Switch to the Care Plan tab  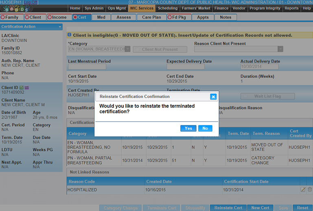tap(151, 17)
